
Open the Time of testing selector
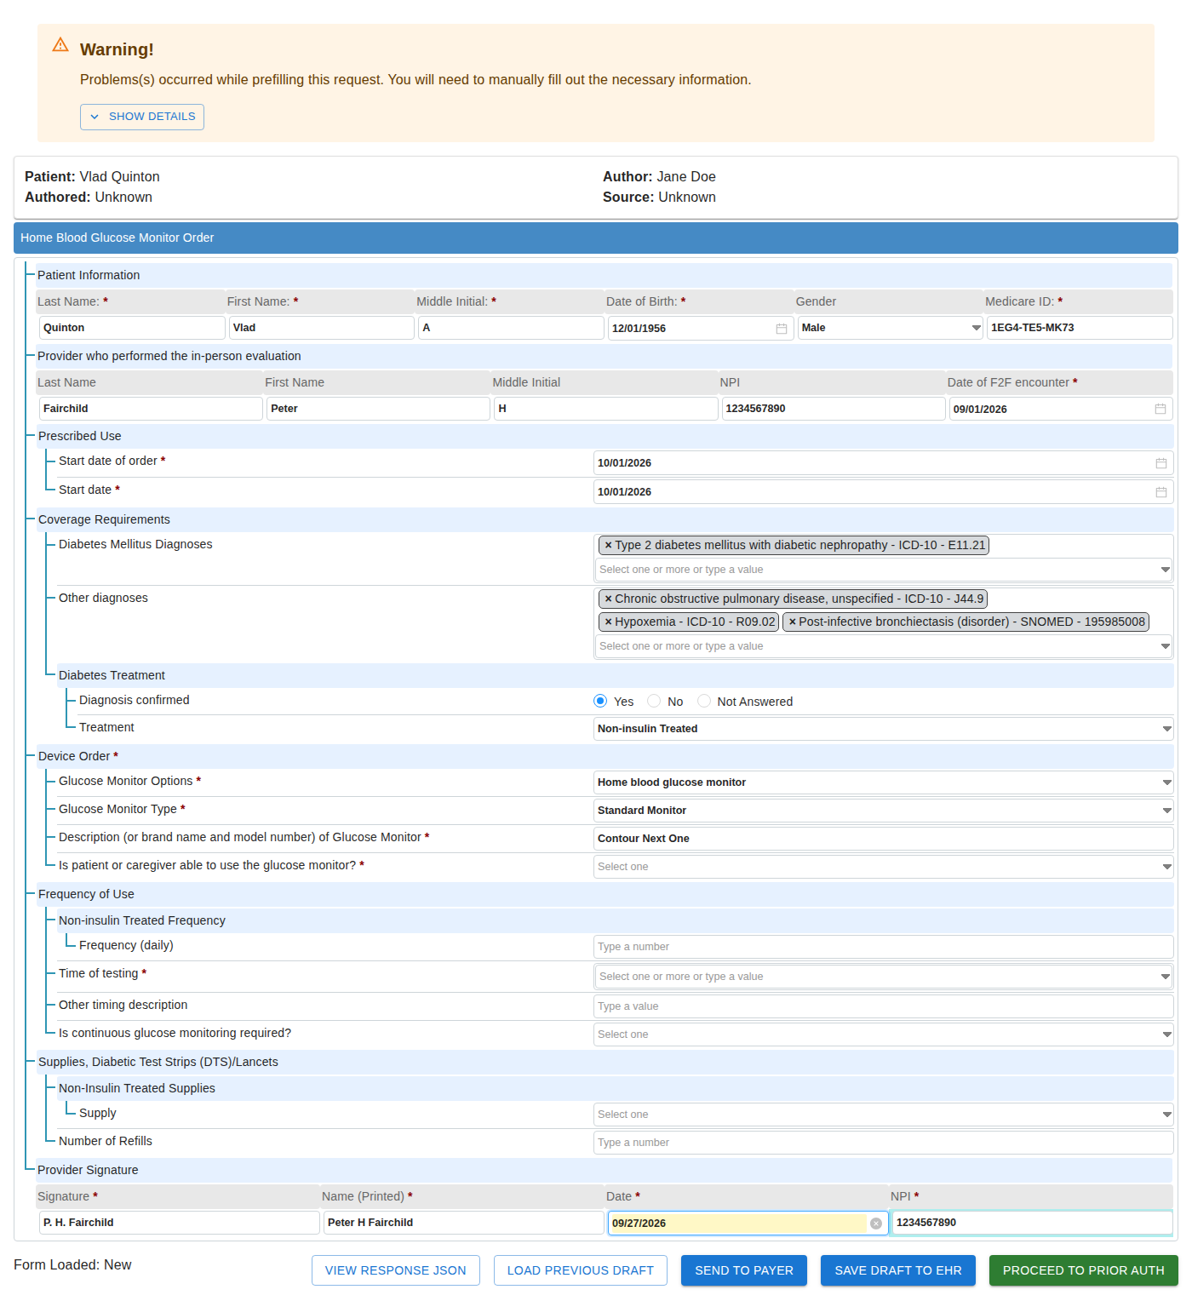tap(884, 977)
